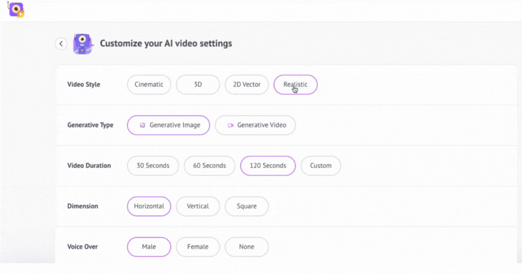
Task: Open Custom duration option
Action: (x=321, y=166)
